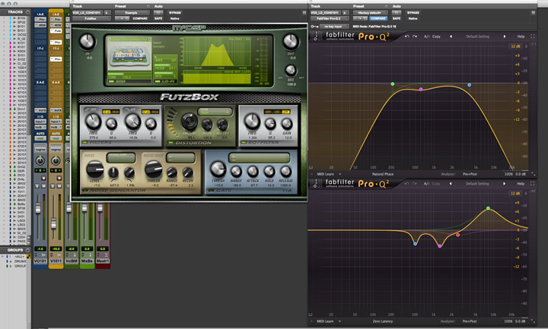Click the EQ/Filter GAIN knob
The width and height of the screenshot is (548, 329).
pos(287,124)
